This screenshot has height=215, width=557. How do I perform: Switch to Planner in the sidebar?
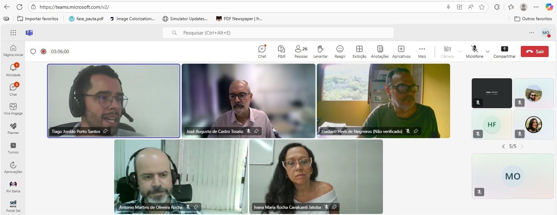point(13,128)
